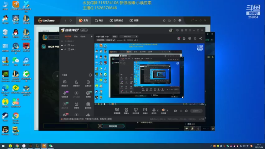
Task: Click the scrolling announcement text in the status bar
Action: tap(87, 119)
